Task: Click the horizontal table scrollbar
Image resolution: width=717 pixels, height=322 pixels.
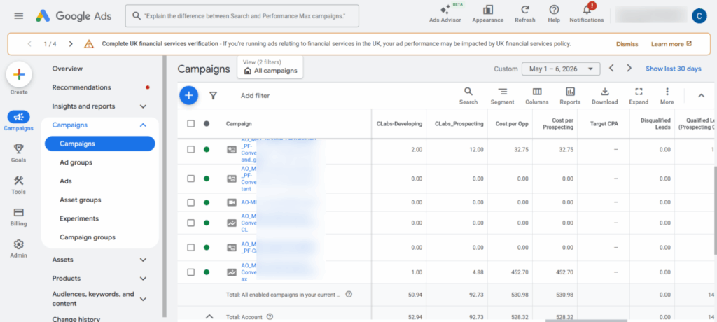Action: tap(586, 320)
